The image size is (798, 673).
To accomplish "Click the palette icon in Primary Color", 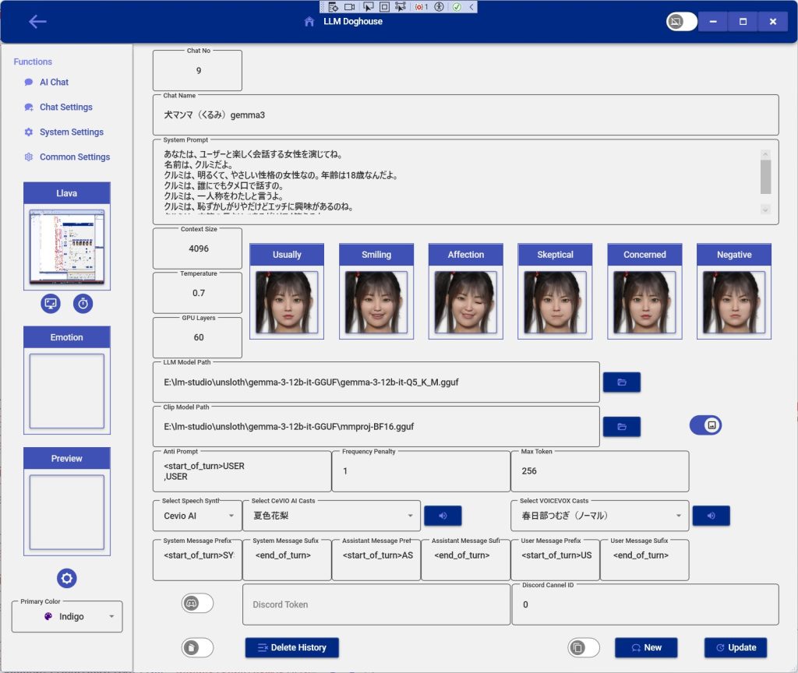I will coord(48,616).
